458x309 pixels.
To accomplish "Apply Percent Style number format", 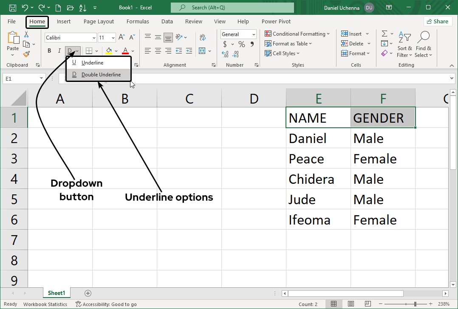I will [x=241, y=44].
